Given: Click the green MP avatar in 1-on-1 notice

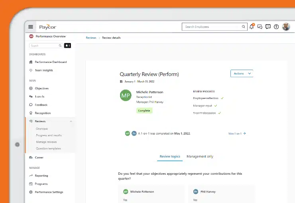Looking at the screenshot, I should pyautogui.click(x=128, y=133).
